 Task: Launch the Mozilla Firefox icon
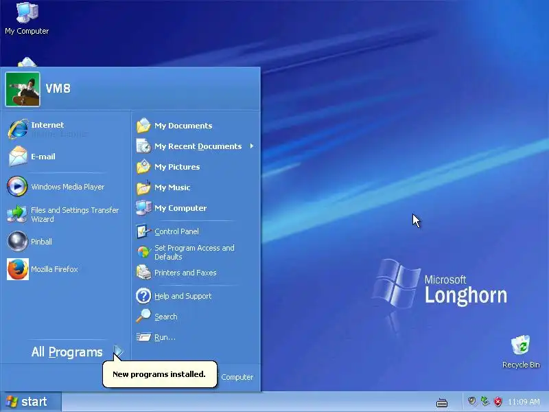tap(18, 269)
